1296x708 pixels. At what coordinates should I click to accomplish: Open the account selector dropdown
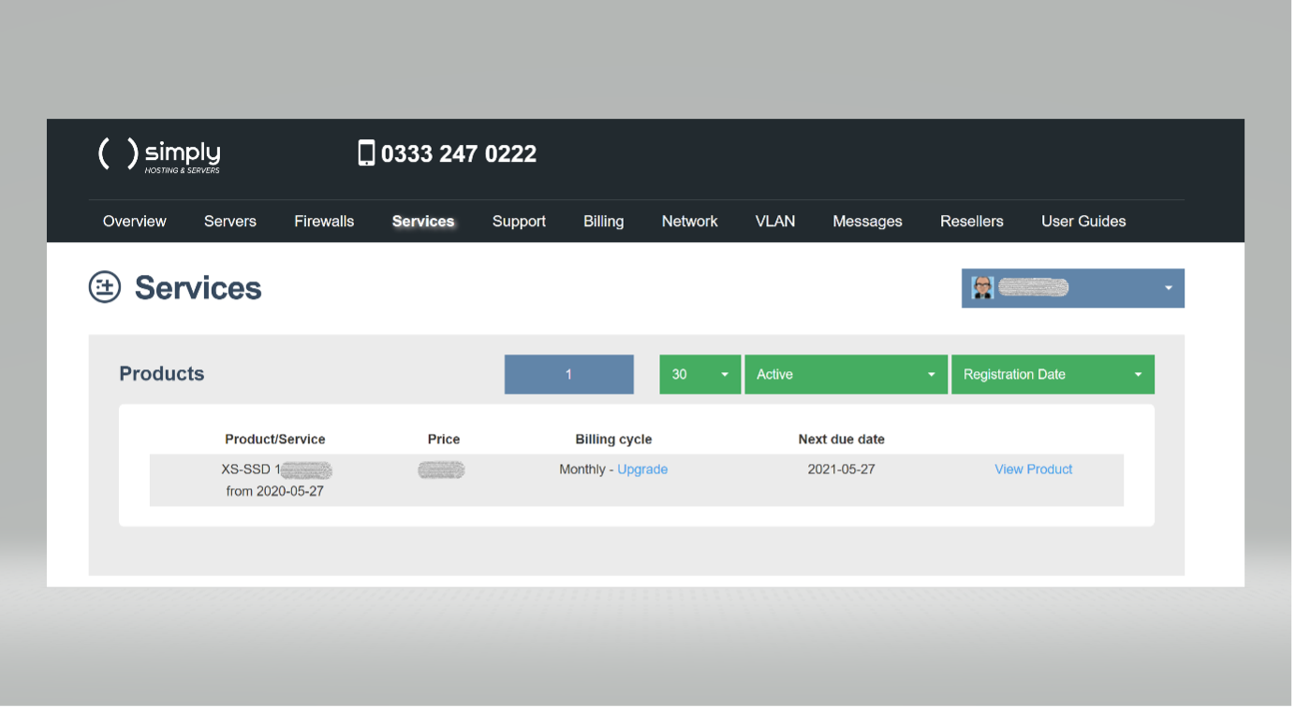pos(1168,288)
